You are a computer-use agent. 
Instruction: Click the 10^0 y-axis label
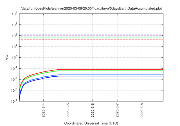pos(14,57)
